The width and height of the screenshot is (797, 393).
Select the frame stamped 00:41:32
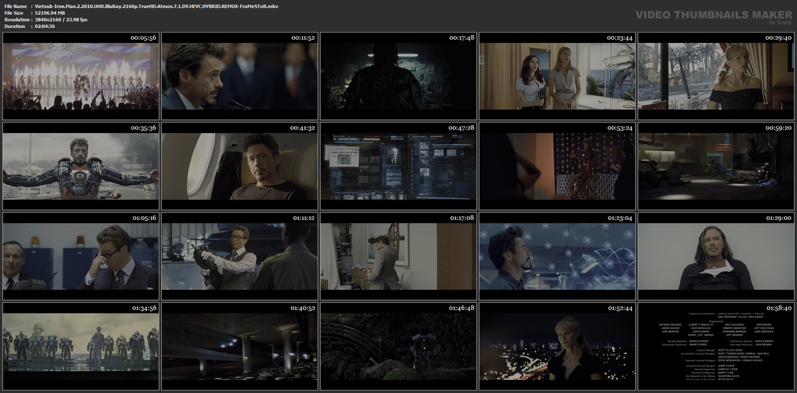(240, 166)
